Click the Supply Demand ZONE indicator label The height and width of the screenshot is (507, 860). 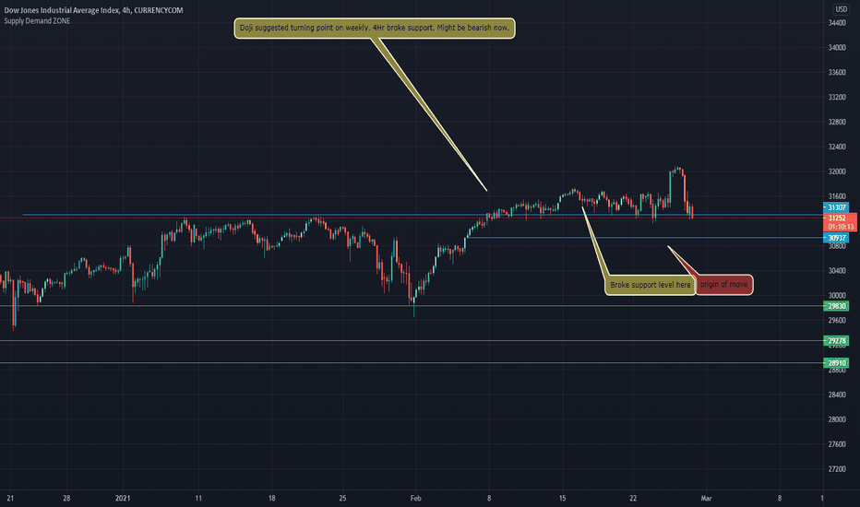pyautogui.click(x=37, y=21)
